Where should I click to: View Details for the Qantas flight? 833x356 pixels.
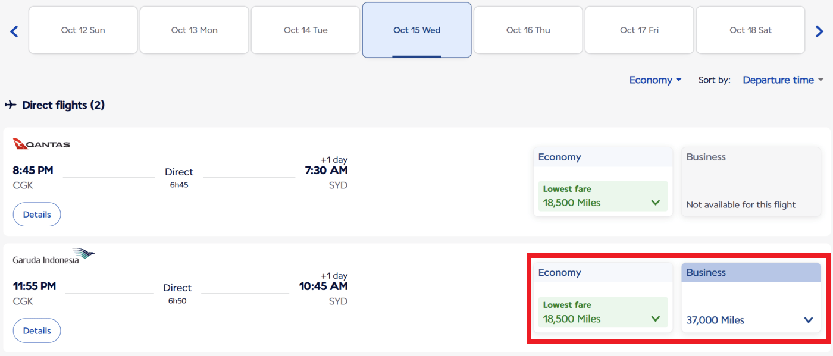pyautogui.click(x=37, y=215)
